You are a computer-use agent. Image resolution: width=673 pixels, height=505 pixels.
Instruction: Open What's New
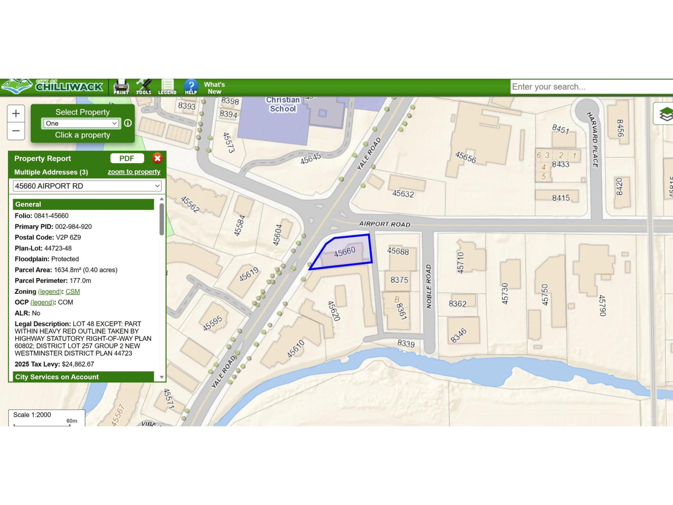pyautogui.click(x=214, y=88)
